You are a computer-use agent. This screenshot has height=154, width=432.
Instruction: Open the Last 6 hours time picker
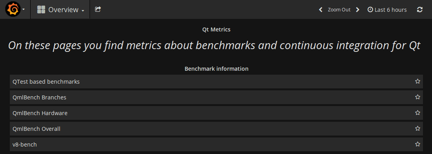pos(387,10)
